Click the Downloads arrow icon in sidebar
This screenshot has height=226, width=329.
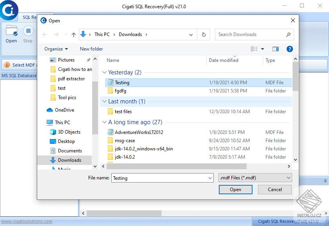point(53,160)
